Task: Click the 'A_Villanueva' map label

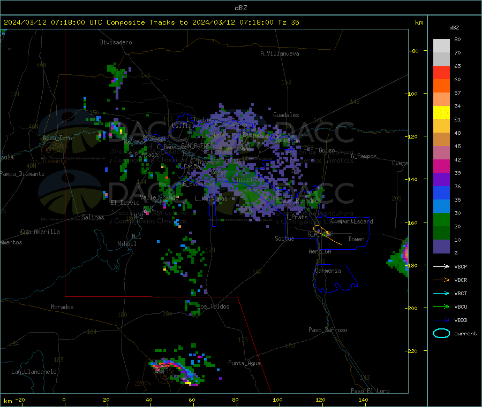Action: 280,53
